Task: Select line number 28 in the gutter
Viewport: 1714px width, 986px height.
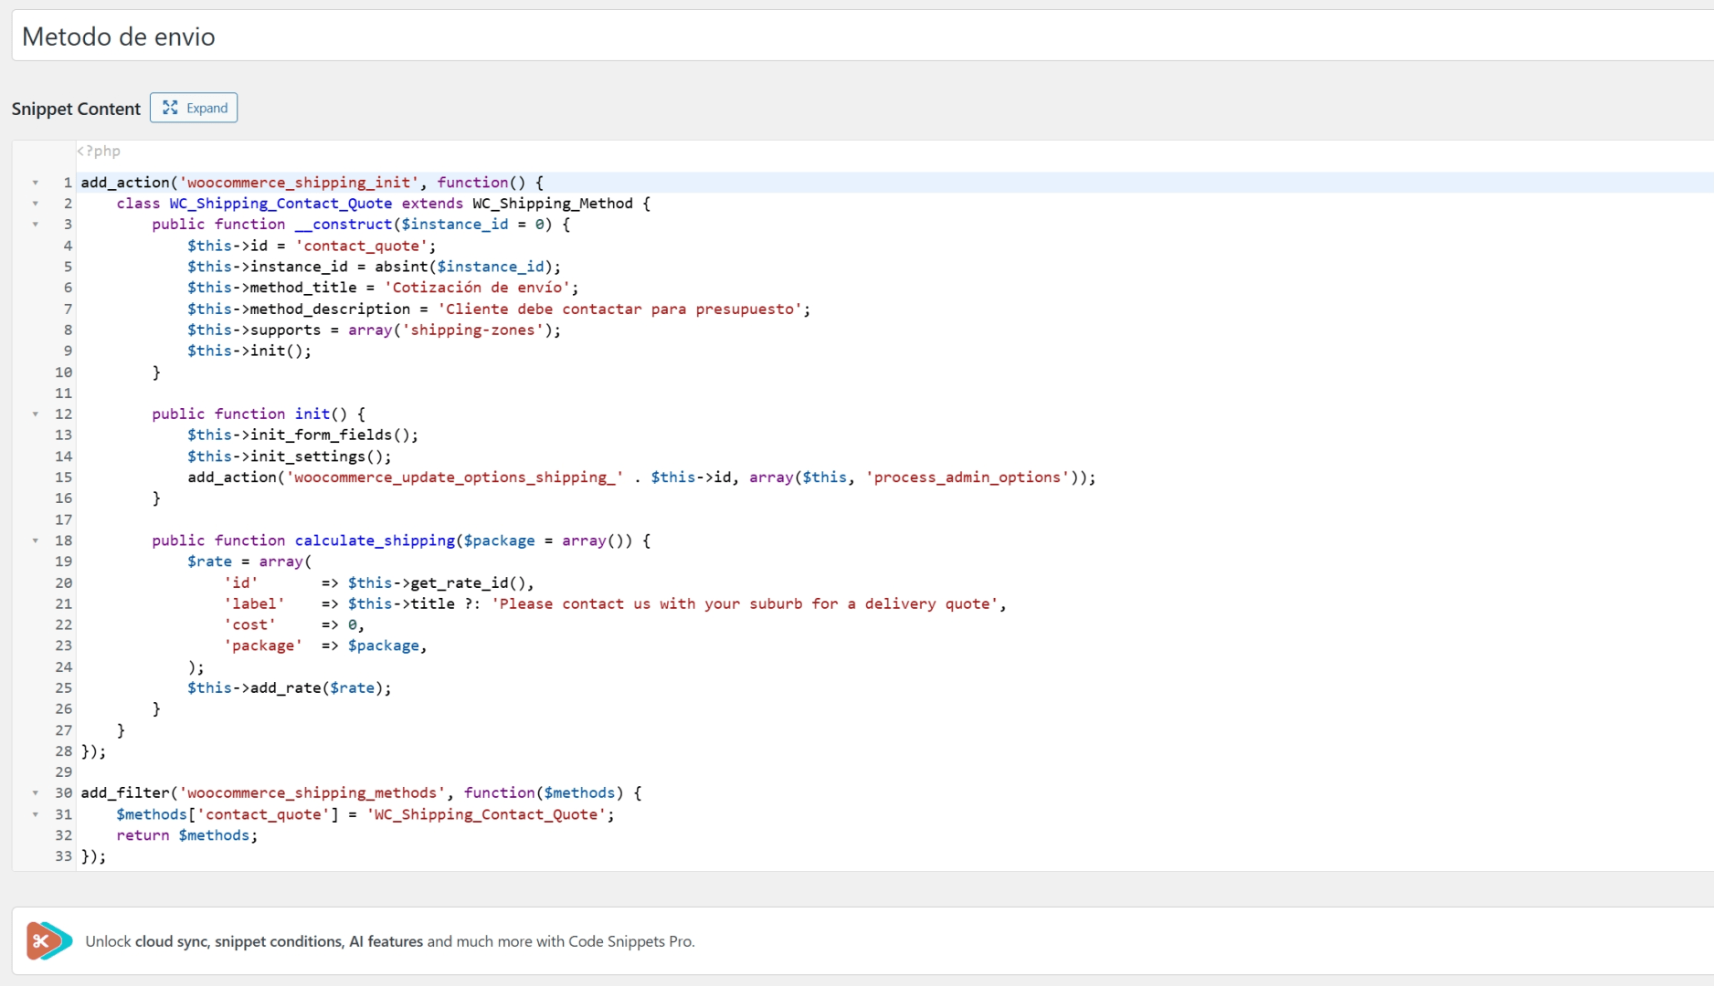Action: point(63,751)
